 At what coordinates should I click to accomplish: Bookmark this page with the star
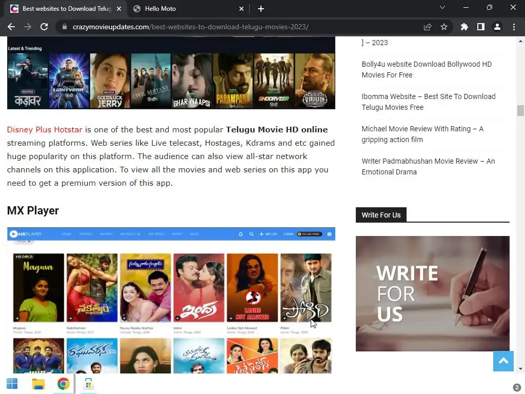444,27
